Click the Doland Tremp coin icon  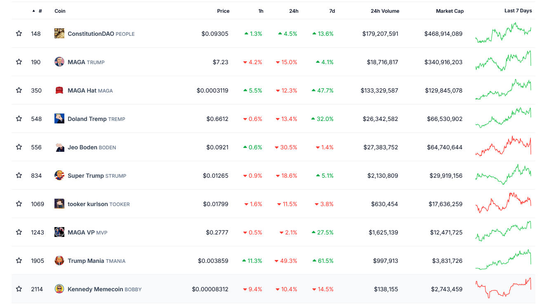59,119
